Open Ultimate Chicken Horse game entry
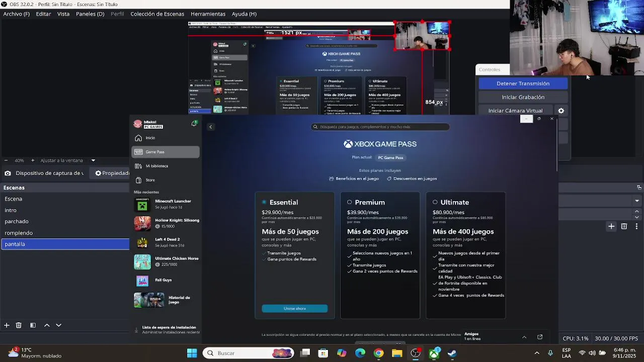The image size is (644, 362). coord(166,261)
